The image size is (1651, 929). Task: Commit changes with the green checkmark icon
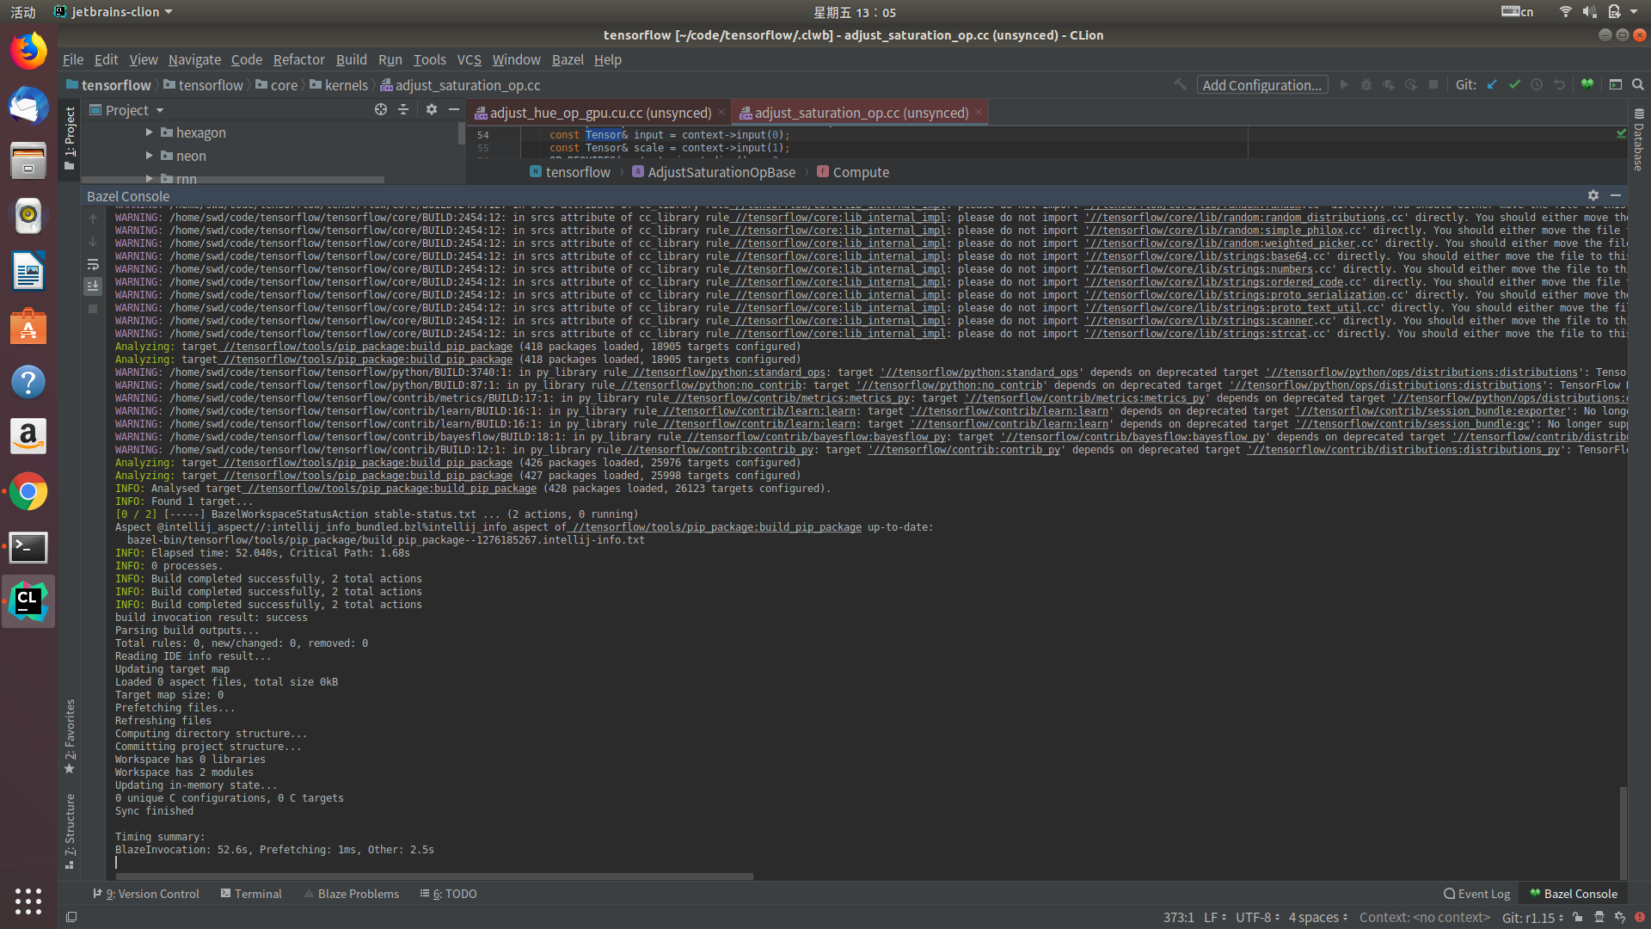coord(1515,85)
